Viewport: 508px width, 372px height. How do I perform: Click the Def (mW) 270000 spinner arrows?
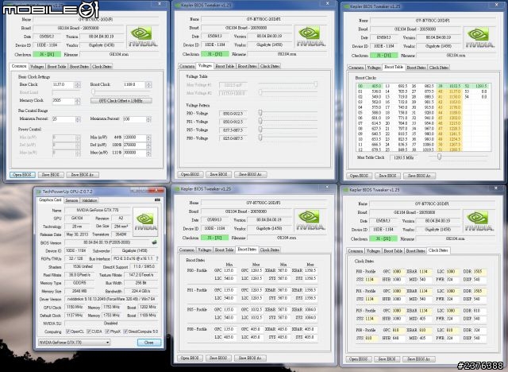(x=148, y=145)
